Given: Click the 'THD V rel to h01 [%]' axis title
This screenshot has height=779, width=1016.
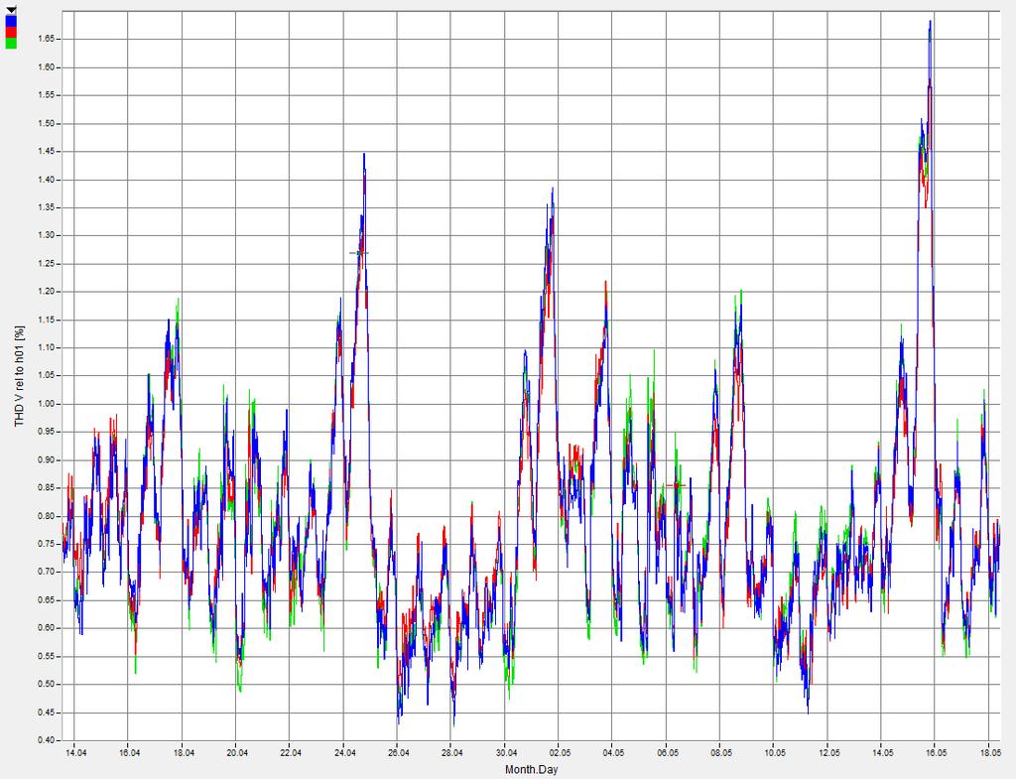Looking at the screenshot, I should [20, 376].
